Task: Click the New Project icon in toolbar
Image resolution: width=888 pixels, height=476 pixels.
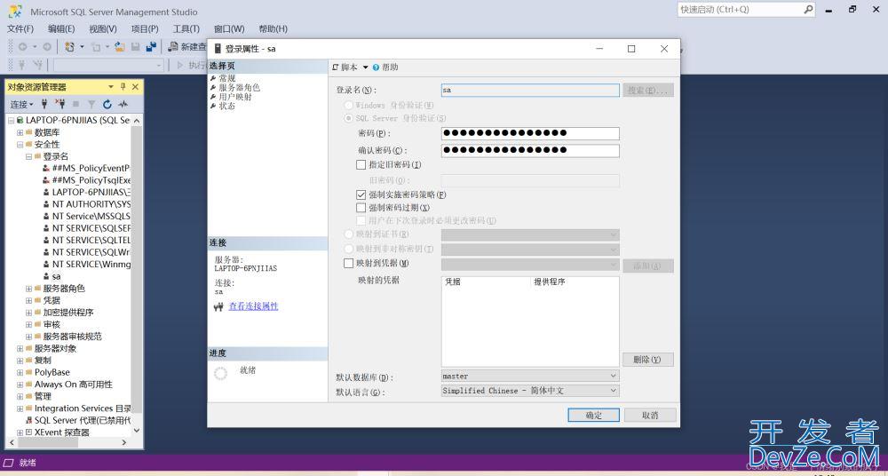Action: pos(69,47)
